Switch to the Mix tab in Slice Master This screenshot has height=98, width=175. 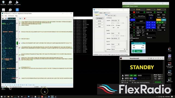point(105,13)
